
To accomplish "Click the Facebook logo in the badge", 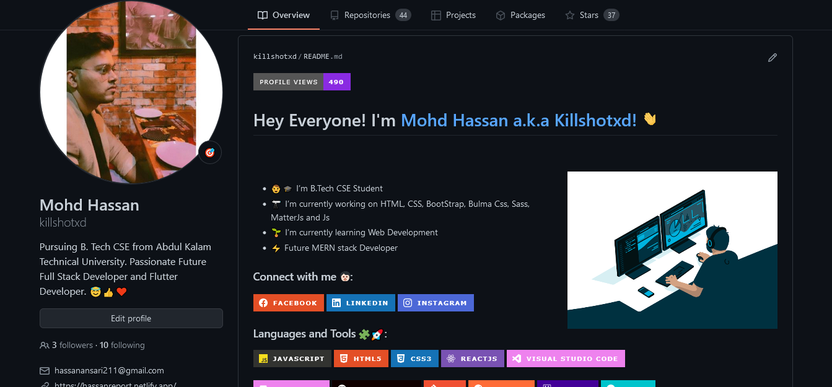I will point(263,303).
